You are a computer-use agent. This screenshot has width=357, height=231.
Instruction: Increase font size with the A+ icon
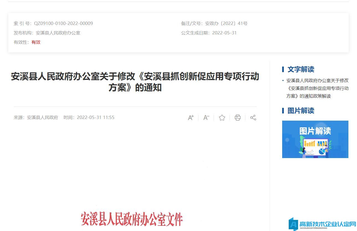coord(191,118)
